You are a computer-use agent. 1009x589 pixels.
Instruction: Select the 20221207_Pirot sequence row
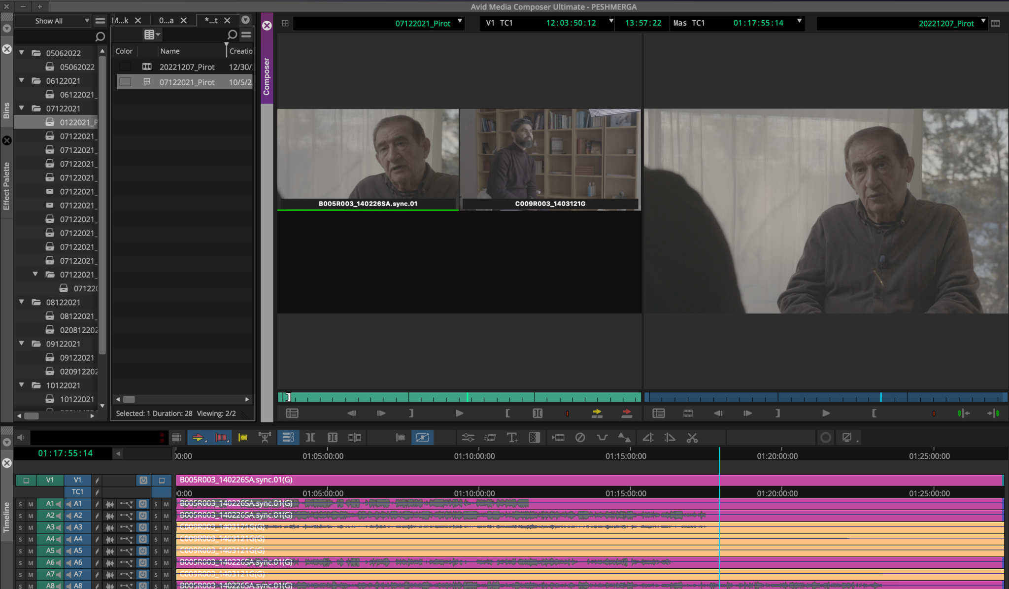(x=187, y=67)
